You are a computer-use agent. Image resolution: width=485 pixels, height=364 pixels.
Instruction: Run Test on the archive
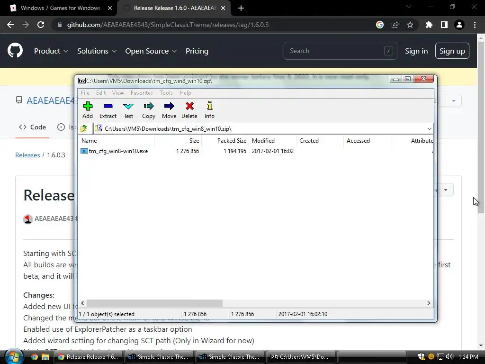coord(128,110)
